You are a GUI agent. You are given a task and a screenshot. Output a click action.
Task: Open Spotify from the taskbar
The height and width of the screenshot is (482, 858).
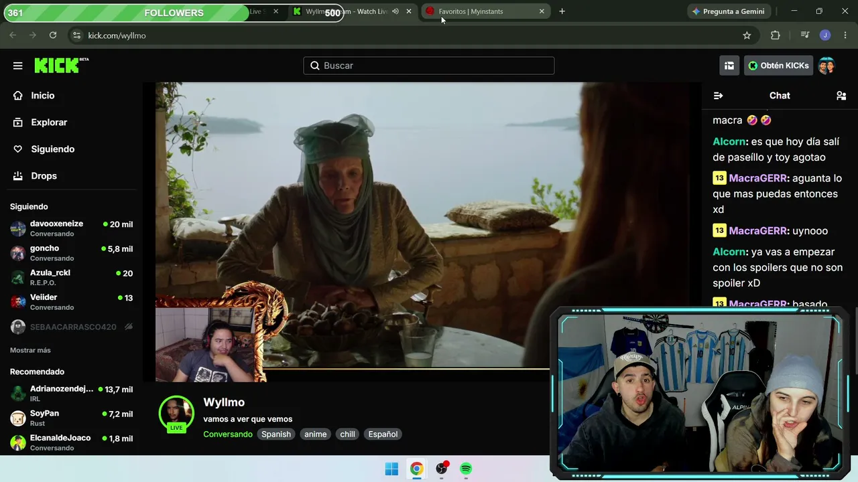pyautogui.click(x=466, y=469)
